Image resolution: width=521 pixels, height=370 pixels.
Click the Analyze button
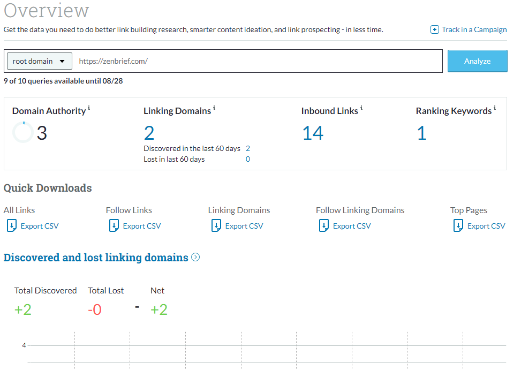pyautogui.click(x=477, y=61)
